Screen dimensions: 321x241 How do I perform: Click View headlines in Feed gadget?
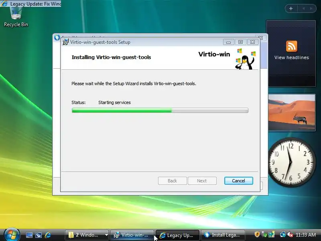(292, 57)
